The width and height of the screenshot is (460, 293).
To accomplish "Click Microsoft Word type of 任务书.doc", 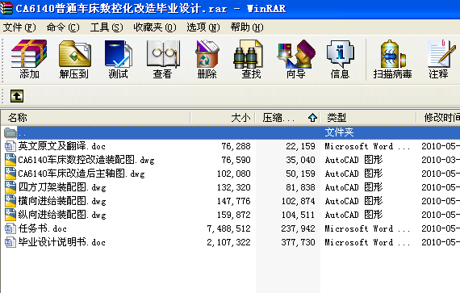I will tap(367, 228).
